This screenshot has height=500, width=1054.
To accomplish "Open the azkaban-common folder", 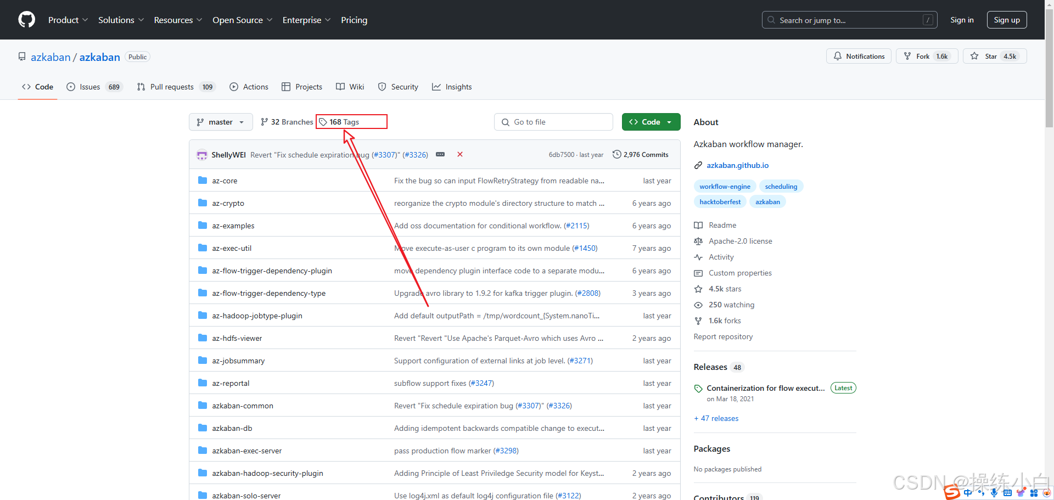I will [243, 406].
